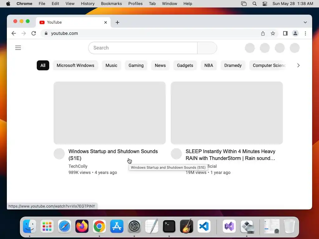This screenshot has height=239, width=319.
Task: Reload the YouTube page
Action: pyautogui.click(x=34, y=33)
